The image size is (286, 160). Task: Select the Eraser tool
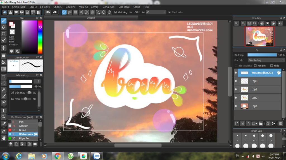click(3, 27)
